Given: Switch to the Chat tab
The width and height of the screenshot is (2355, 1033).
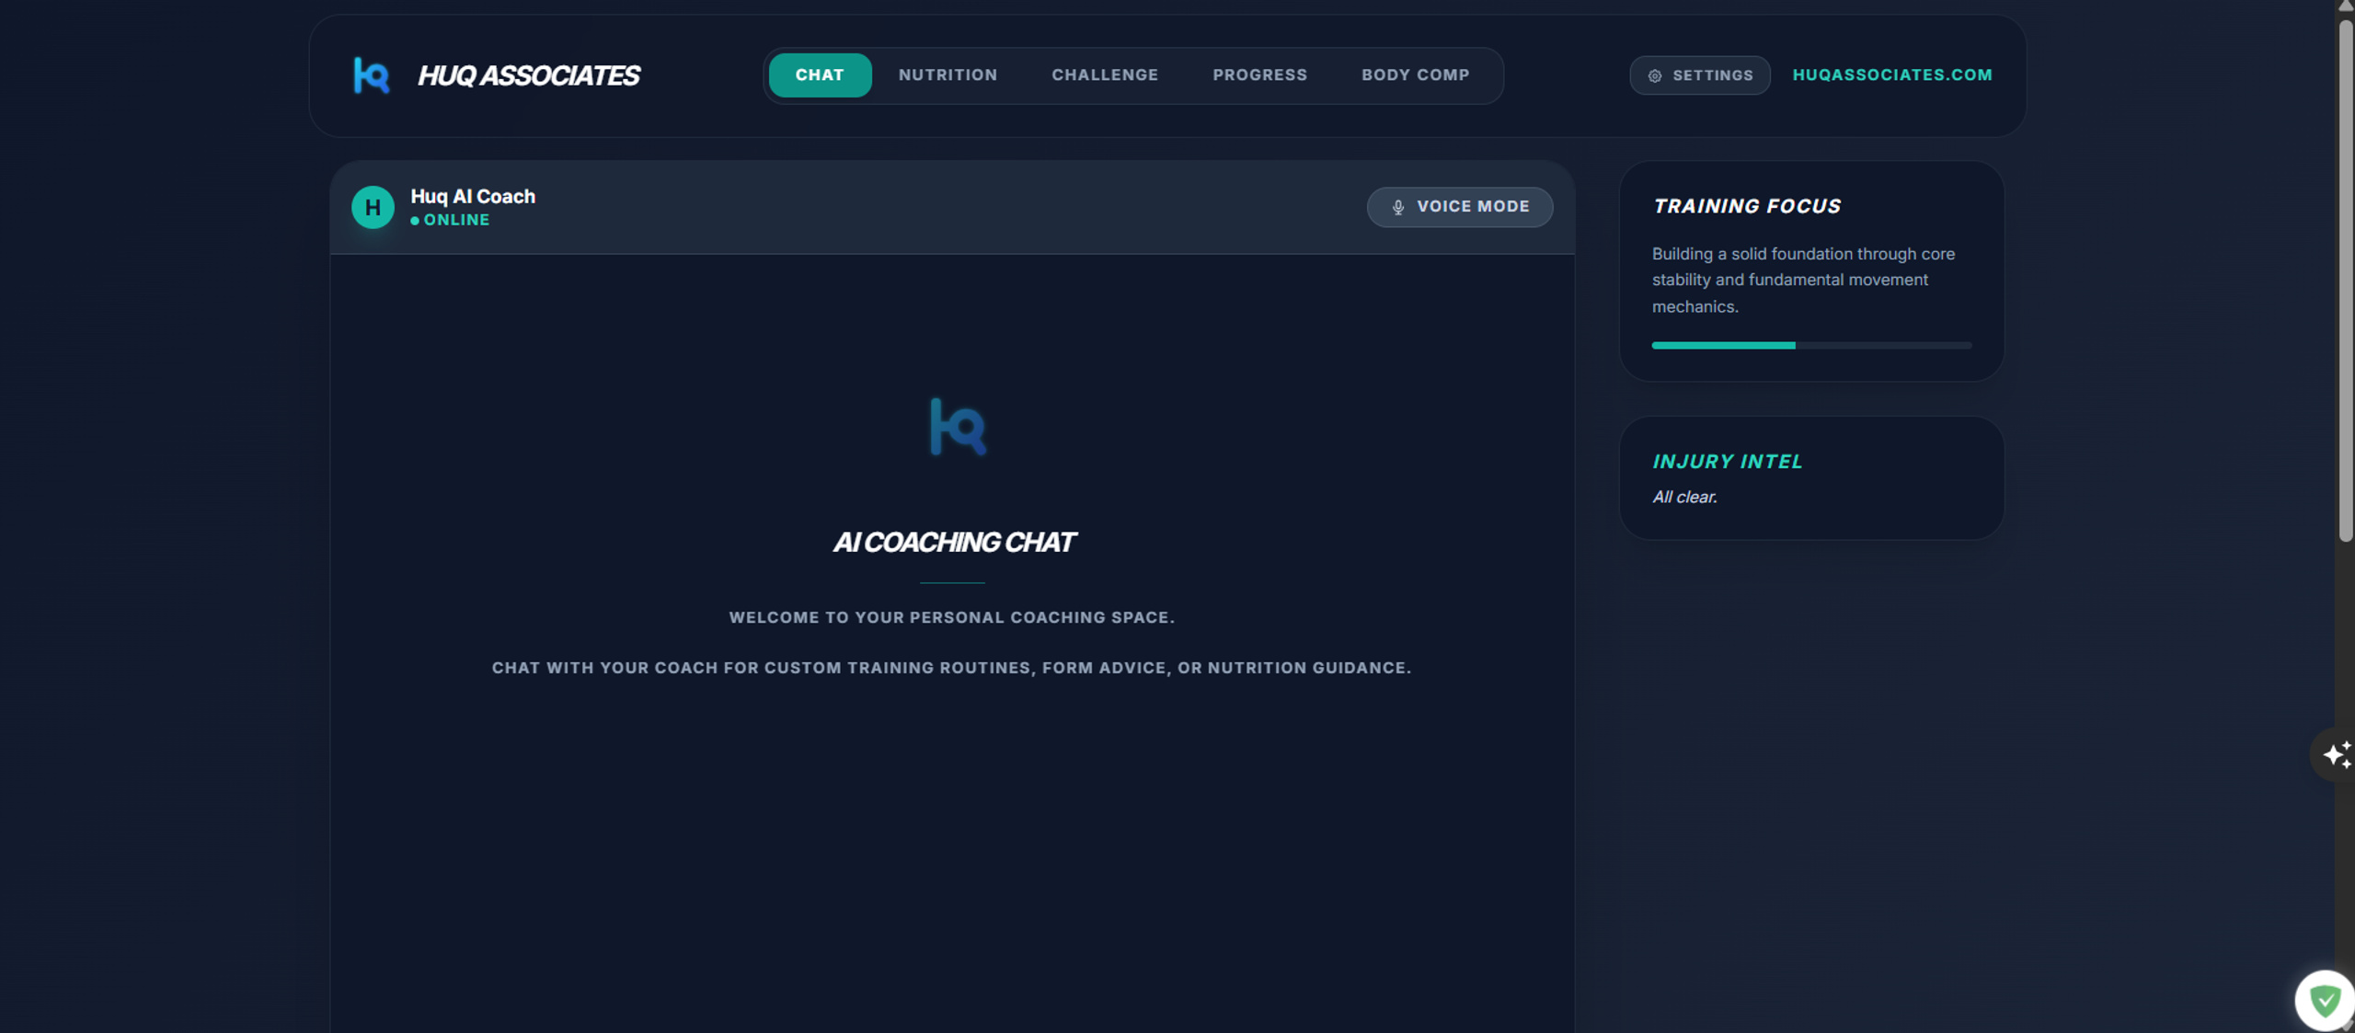Looking at the screenshot, I should click(x=820, y=75).
